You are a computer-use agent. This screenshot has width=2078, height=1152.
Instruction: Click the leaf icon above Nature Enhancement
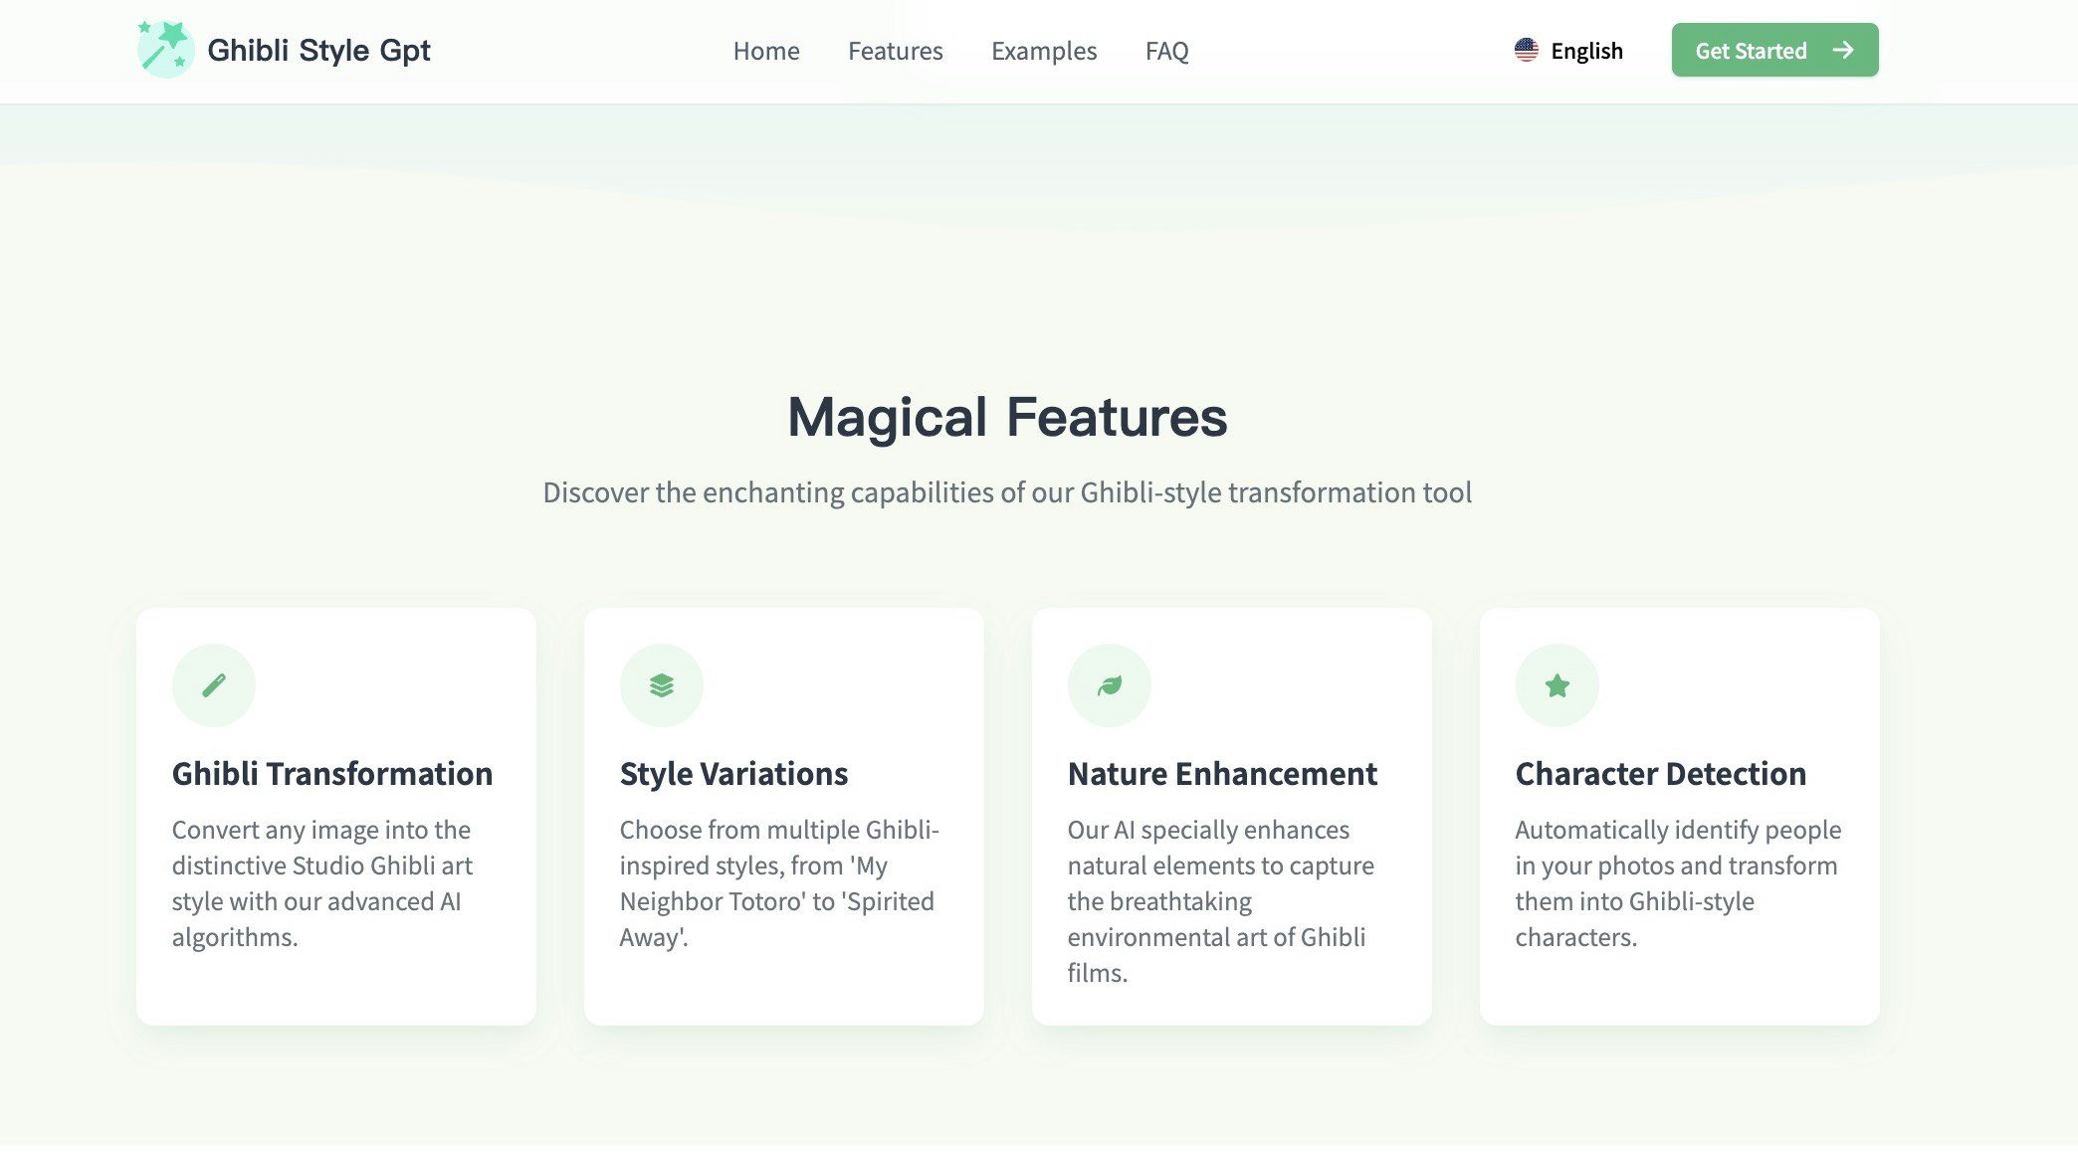click(1110, 685)
